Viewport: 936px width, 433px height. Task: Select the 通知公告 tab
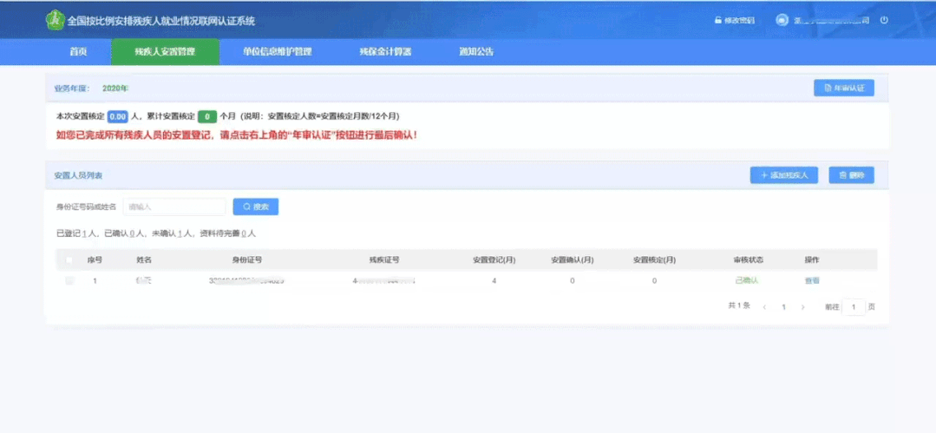click(476, 52)
